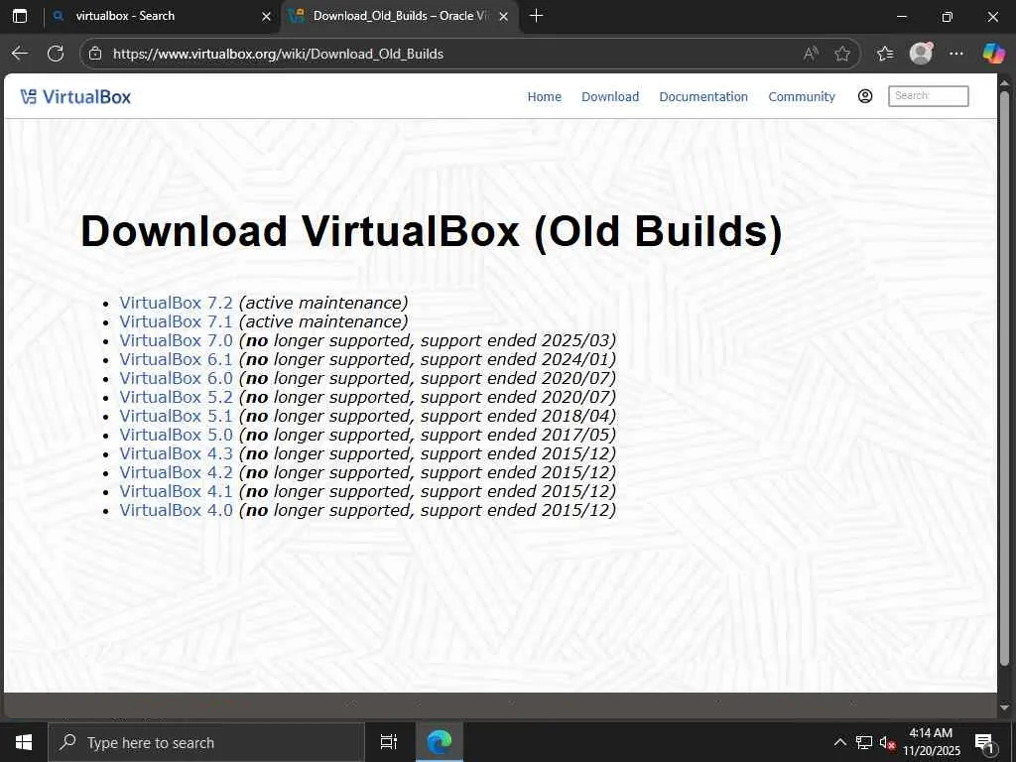Open the browser profile avatar
Image resolution: width=1016 pixels, height=762 pixels.
tap(921, 54)
